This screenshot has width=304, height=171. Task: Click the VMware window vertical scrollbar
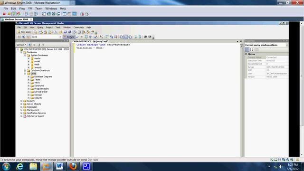click(x=302, y=89)
